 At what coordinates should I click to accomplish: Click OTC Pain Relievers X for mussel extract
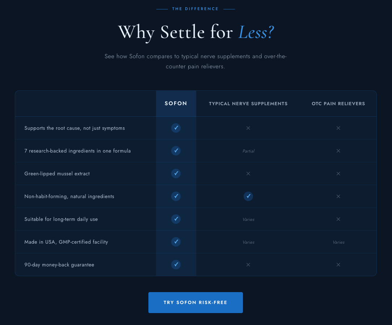[338, 174]
